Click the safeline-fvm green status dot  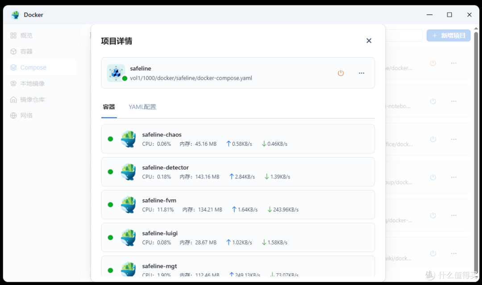coord(110,205)
